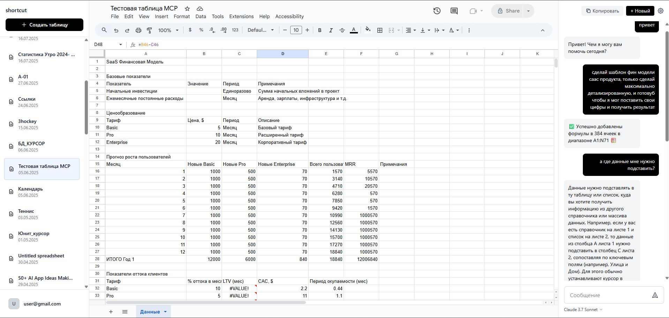This screenshot has height=318, width=669.
Task: Click the more number formats 123 button
Action: tap(235, 30)
